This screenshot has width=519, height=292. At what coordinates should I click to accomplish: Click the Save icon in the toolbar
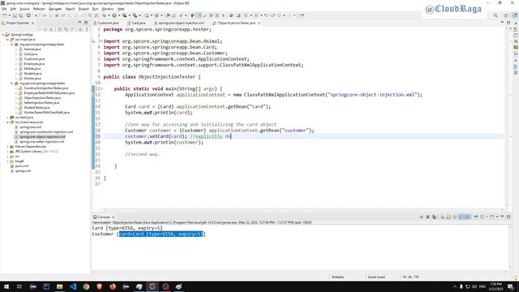click(15, 15)
